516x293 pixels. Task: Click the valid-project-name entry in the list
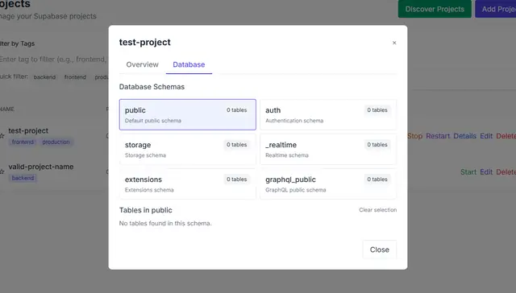41,167
